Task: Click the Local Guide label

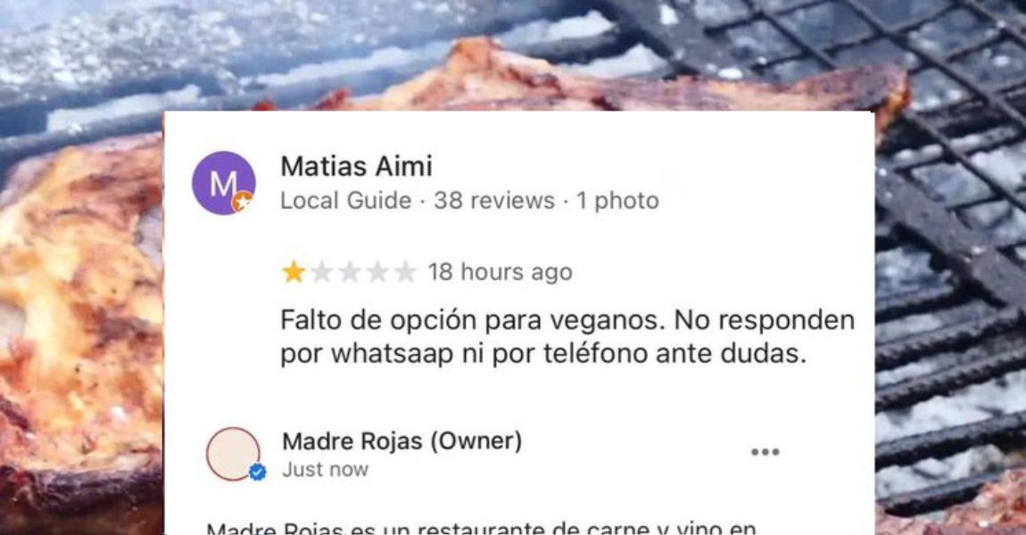Action: pos(346,200)
